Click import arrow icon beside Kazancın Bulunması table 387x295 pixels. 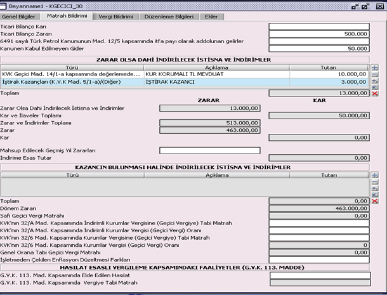[x=375, y=195]
